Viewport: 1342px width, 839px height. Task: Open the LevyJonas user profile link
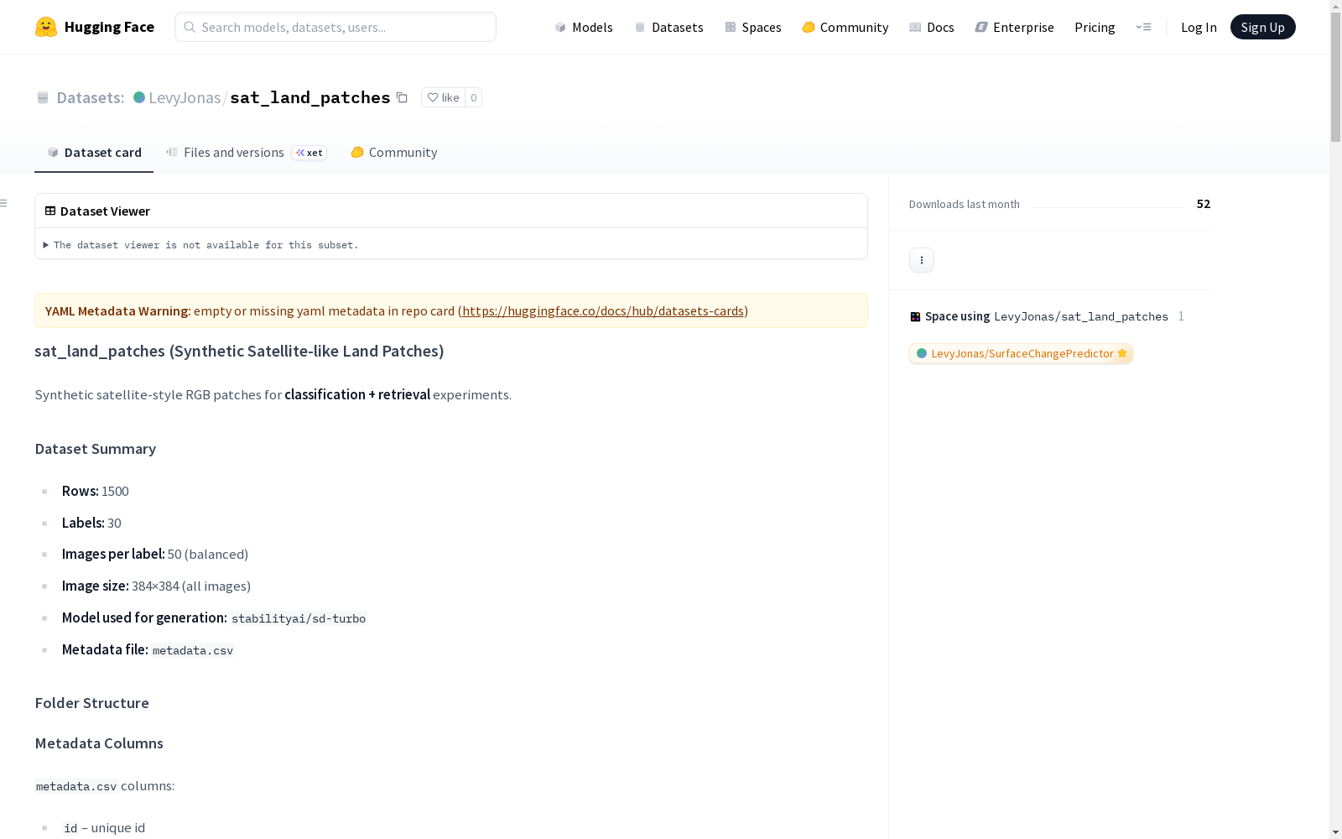[x=185, y=97]
